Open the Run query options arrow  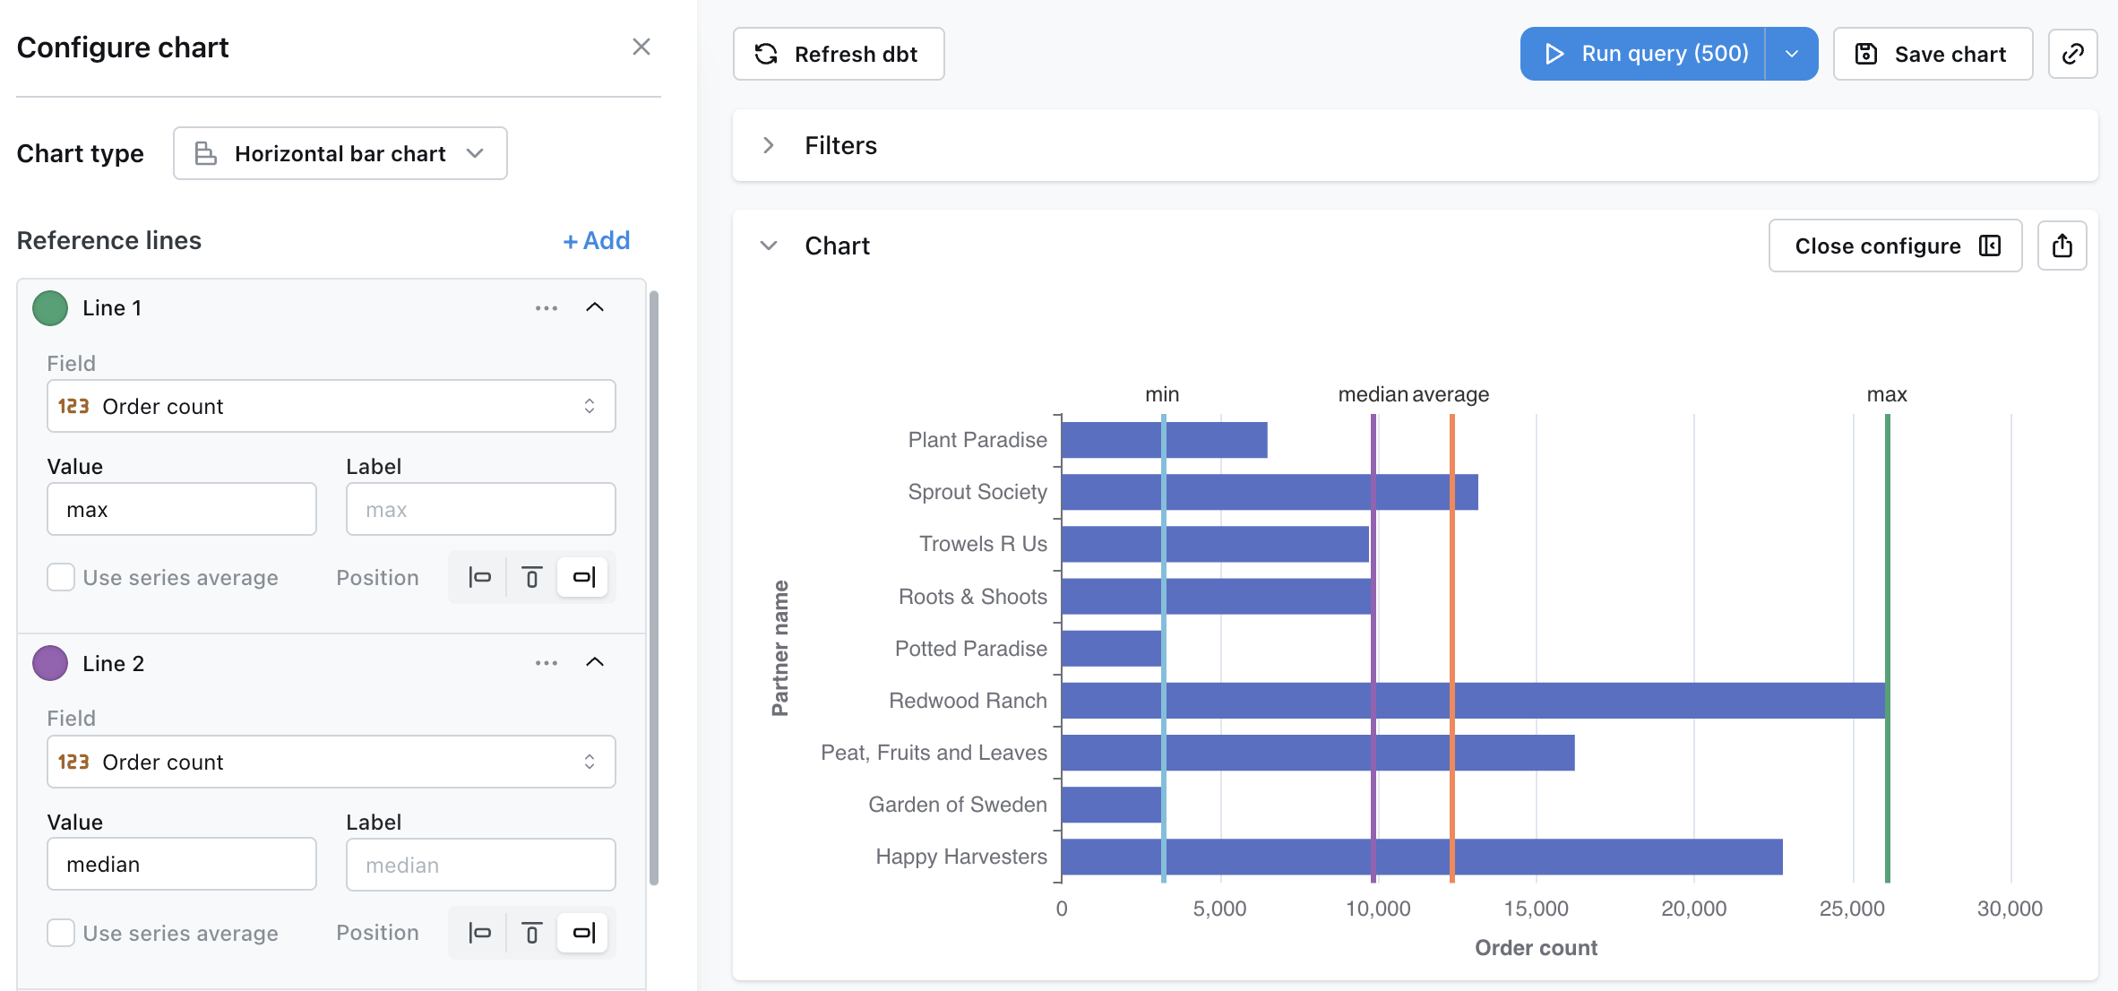tap(1791, 54)
